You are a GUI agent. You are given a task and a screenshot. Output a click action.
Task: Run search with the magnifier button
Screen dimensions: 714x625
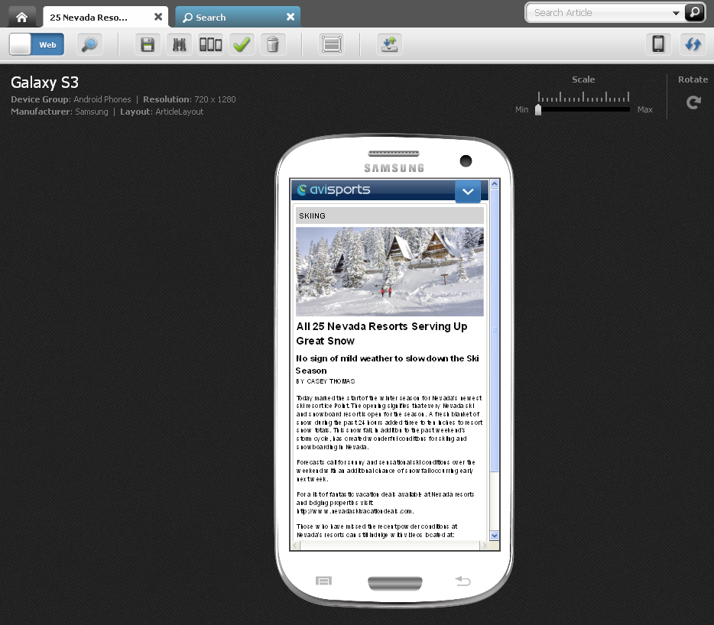(x=694, y=12)
